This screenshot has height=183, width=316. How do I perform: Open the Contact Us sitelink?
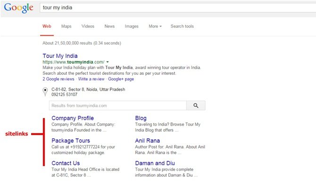coord(66,163)
